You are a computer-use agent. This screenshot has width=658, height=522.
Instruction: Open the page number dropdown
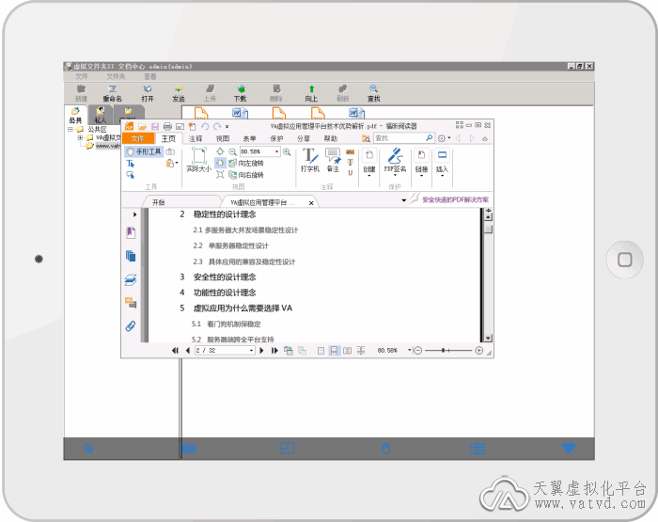(x=251, y=350)
